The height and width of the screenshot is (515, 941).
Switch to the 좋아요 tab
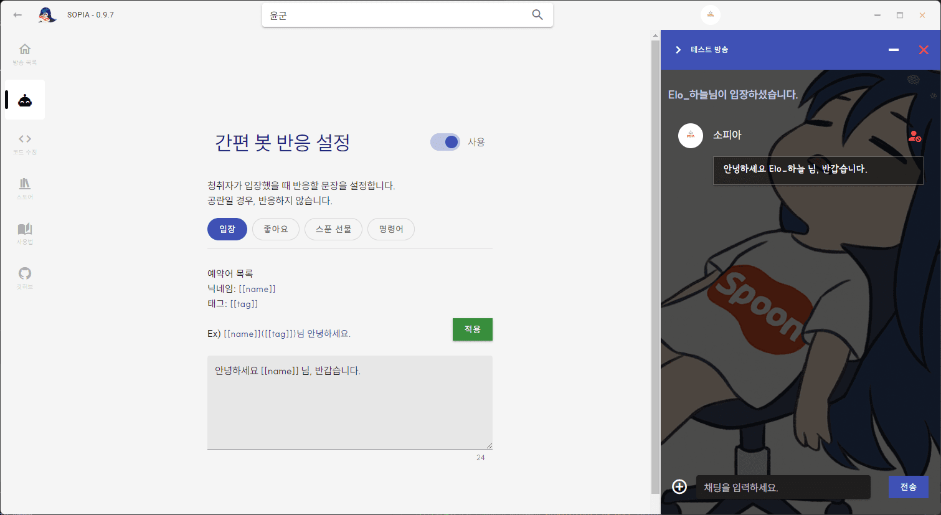[x=276, y=229]
